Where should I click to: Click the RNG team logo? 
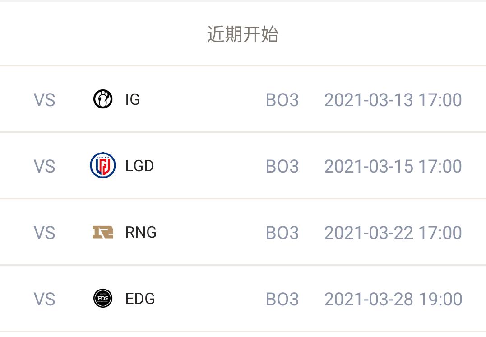(103, 232)
